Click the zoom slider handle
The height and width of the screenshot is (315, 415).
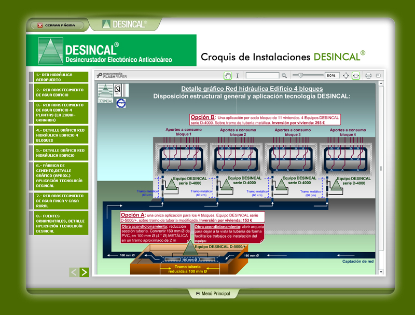point(300,75)
